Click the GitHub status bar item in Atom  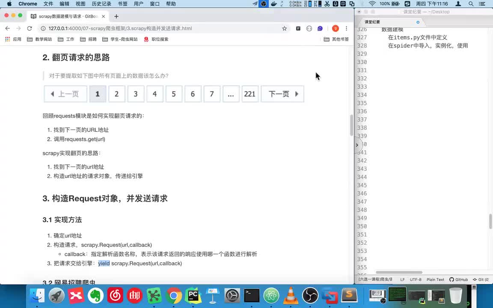pyautogui.click(x=458, y=279)
